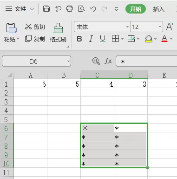Click the select-all corner triangle

(10, 76)
